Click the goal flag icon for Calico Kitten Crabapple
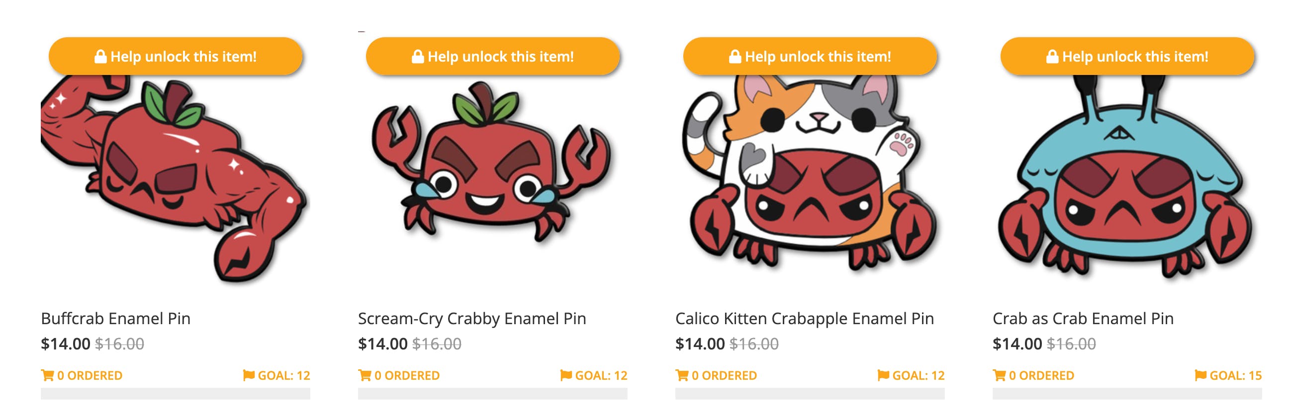The height and width of the screenshot is (418, 1290). [x=883, y=375]
